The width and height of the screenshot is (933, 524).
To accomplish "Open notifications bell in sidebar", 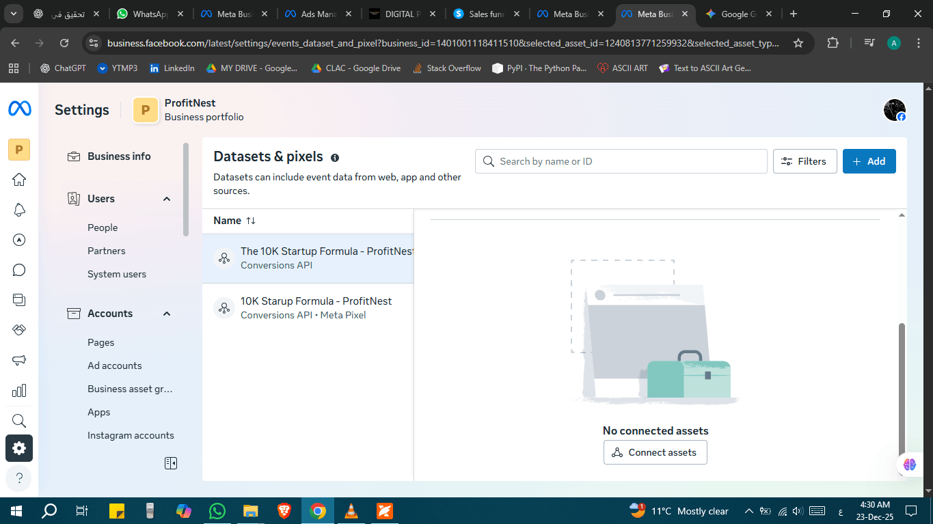I will tap(19, 210).
